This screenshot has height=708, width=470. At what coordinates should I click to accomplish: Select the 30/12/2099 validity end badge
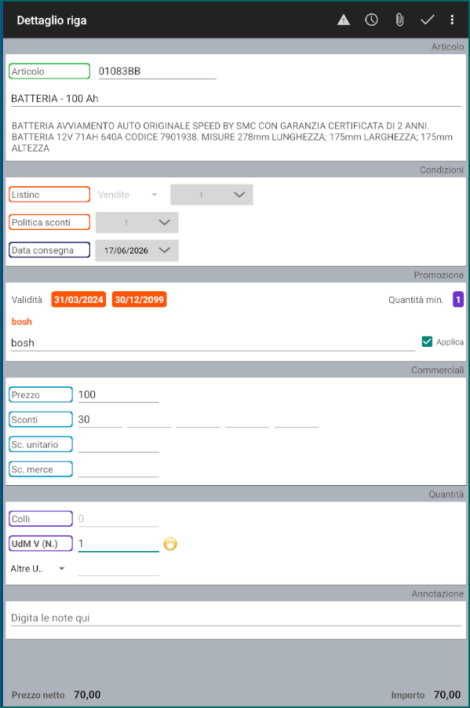pyautogui.click(x=140, y=300)
